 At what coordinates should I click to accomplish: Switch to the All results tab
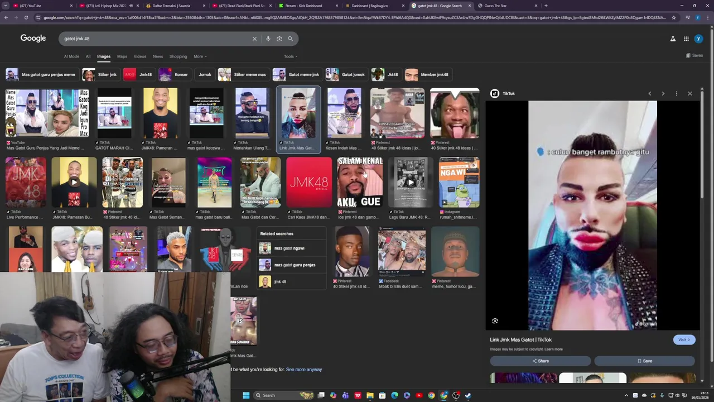tap(88, 56)
